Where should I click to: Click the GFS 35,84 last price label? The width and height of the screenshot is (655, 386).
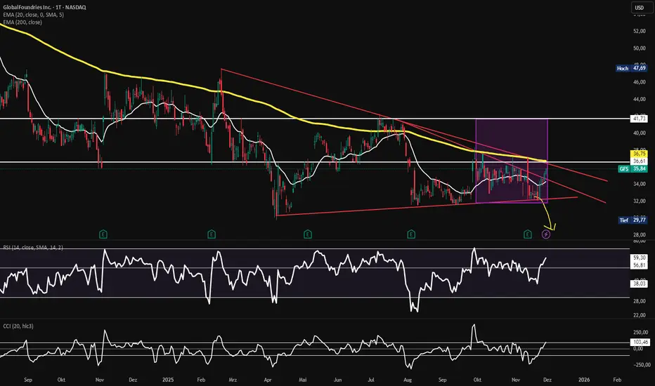pyautogui.click(x=633, y=168)
